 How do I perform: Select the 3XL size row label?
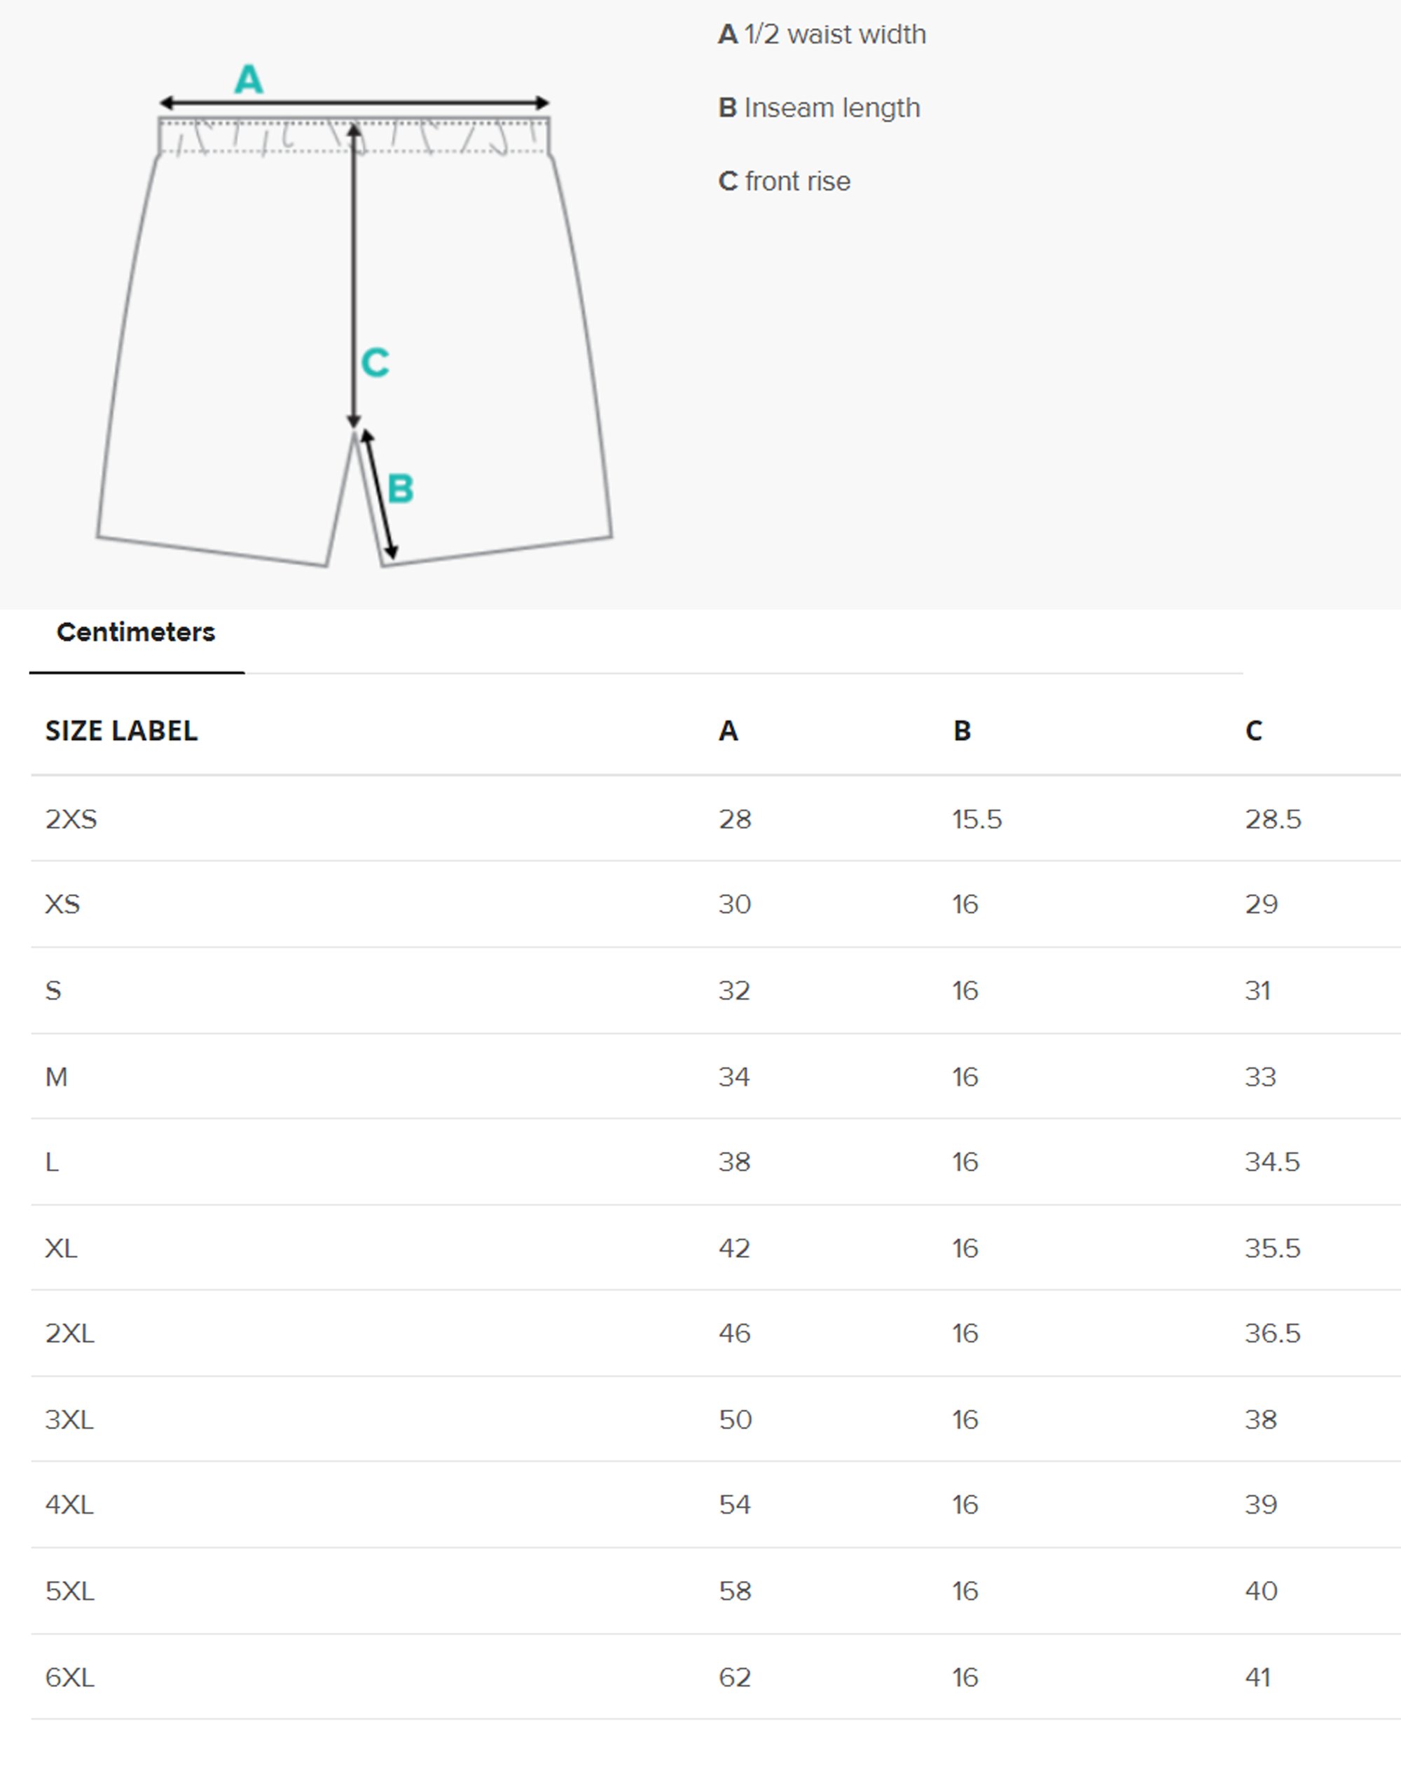click(x=69, y=1420)
